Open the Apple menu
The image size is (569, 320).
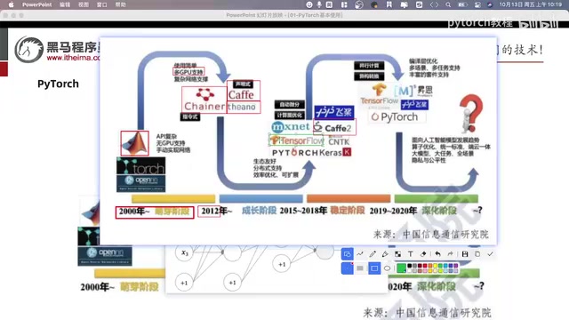pyautogui.click(x=12, y=4)
